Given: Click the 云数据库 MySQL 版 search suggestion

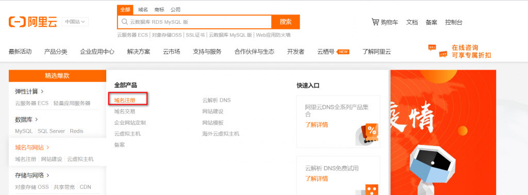Looking at the screenshot, I should click(230, 35).
